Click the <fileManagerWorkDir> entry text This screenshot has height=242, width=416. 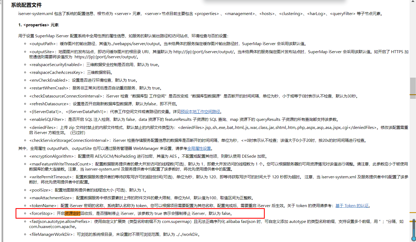point(115,234)
